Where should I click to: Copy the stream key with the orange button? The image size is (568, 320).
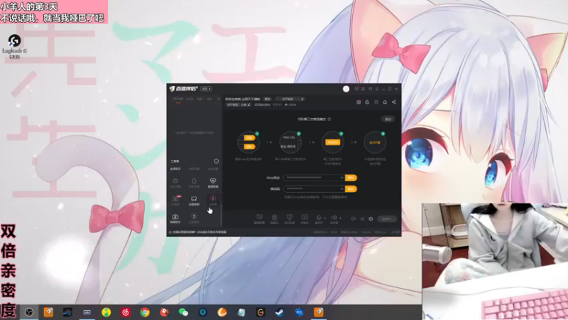351,188
